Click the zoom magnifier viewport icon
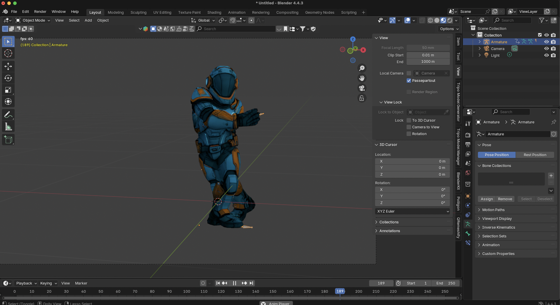 362,68
